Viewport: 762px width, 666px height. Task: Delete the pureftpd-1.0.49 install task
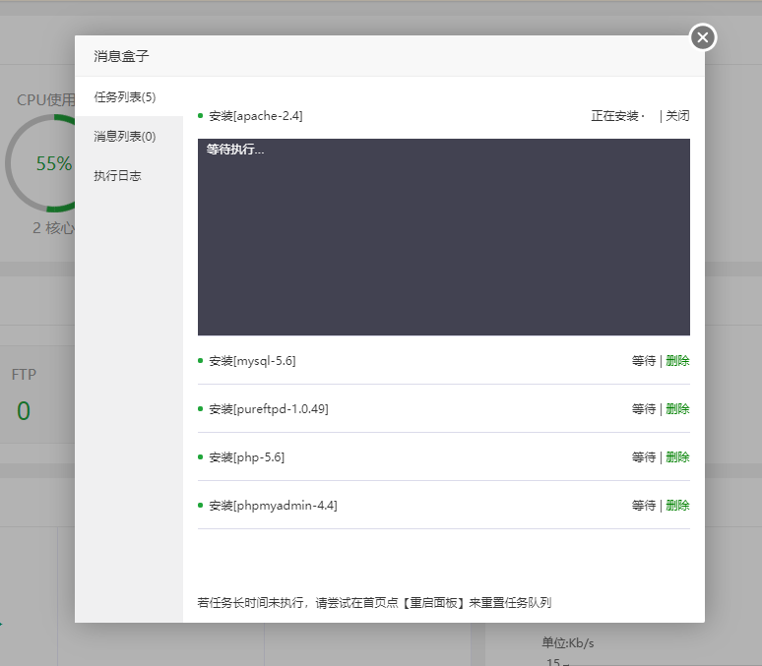pos(677,409)
